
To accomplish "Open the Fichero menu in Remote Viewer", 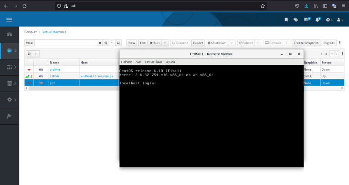I will tap(127, 62).
